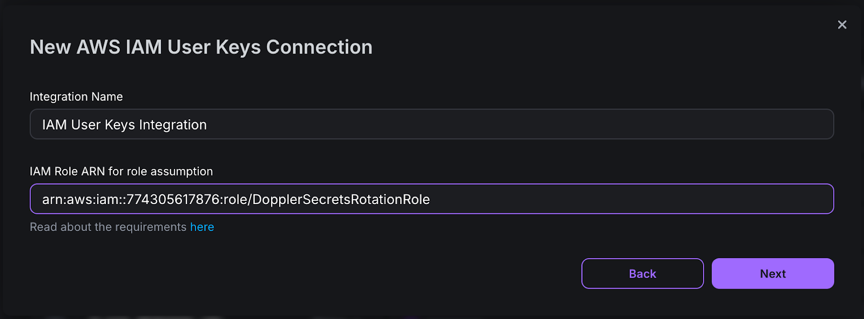Viewport: 864px width, 319px height.
Task: Click the account ID 774305617876 in the ARN
Action: (x=173, y=200)
